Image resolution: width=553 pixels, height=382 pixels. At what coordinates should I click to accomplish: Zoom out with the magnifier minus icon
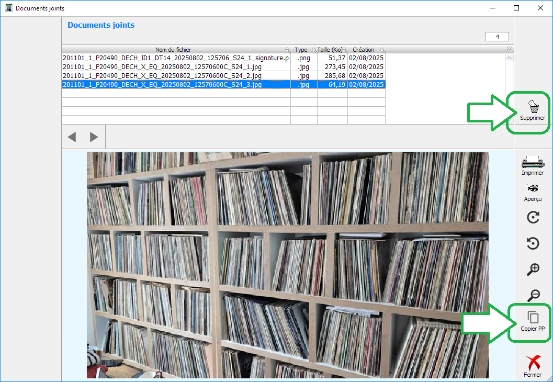(533, 295)
